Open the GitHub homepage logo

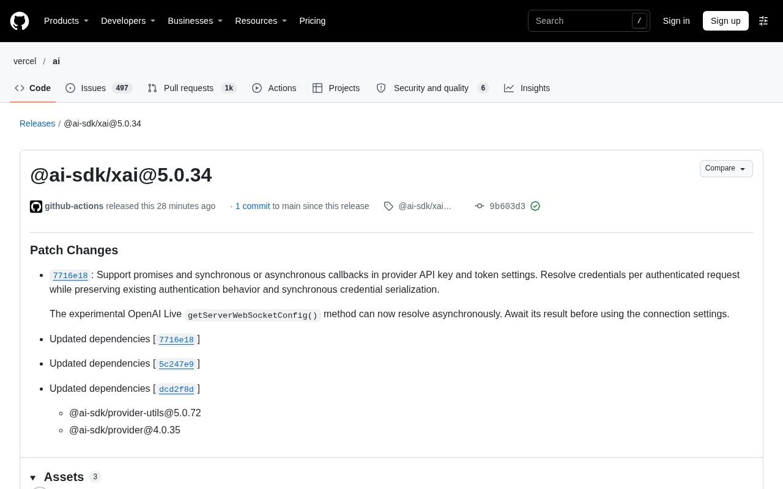click(x=20, y=21)
